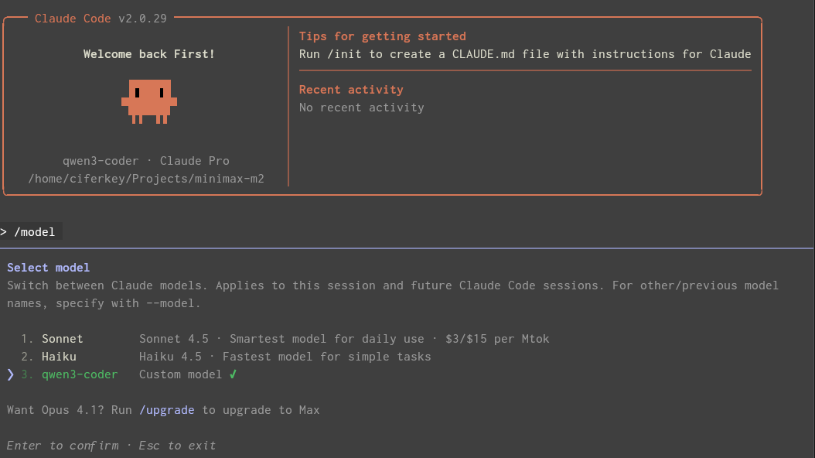Expand the Welcome back First panel
The width and height of the screenshot is (815, 458).
pos(148,53)
